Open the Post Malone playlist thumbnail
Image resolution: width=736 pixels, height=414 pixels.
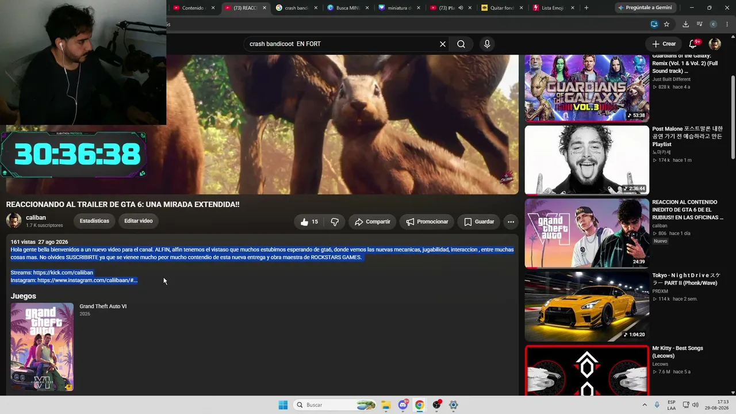click(x=587, y=160)
